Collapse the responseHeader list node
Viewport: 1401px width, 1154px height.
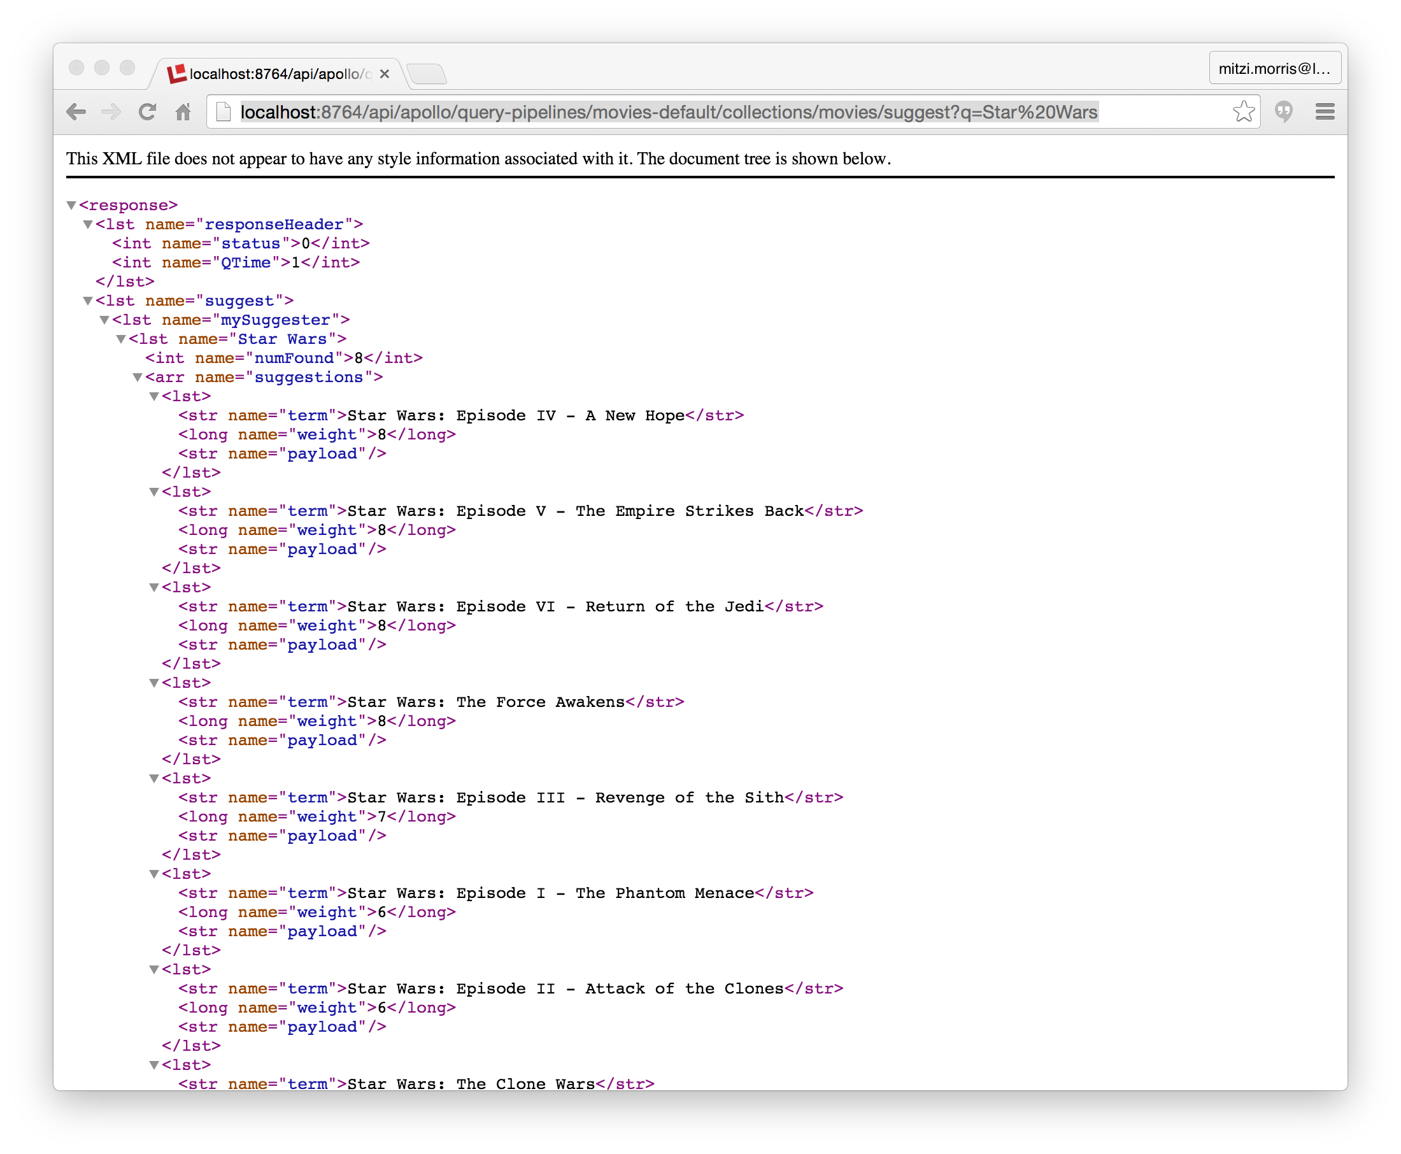88,225
